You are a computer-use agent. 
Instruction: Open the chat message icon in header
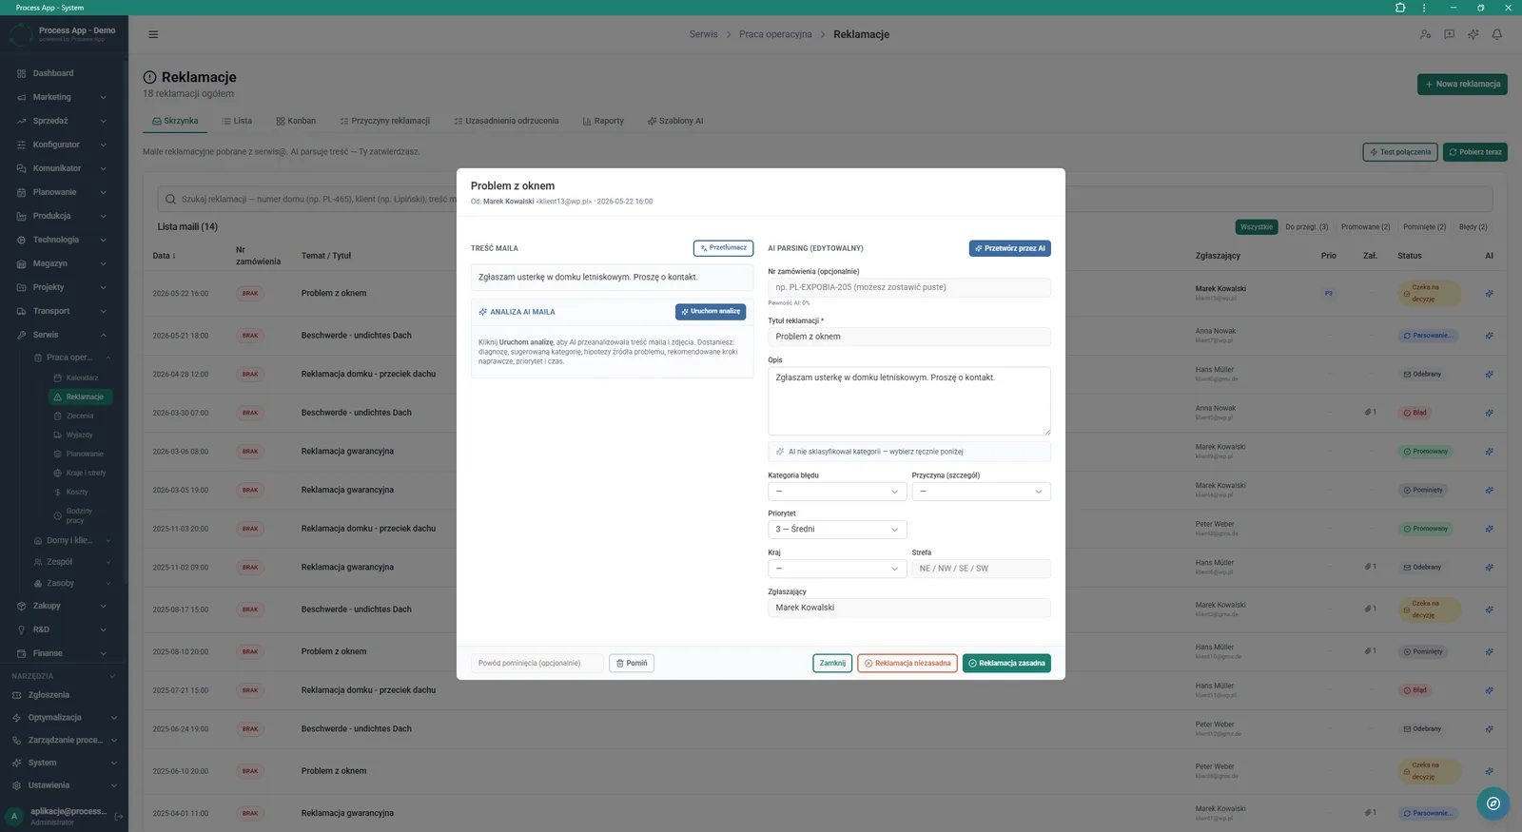coord(1449,34)
